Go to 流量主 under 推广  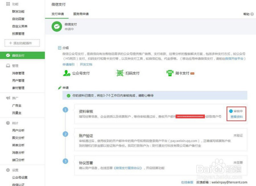[x=17, y=113]
